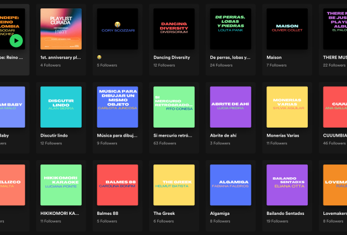The image size is (347, 235).
Task: Click the Dancing Diversity title link
Action: pyautogui.click(x=171, y=57)
